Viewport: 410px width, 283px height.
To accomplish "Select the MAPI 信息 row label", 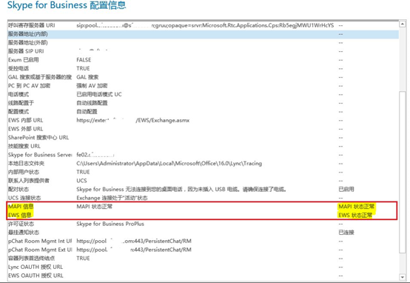I will coord(21,207).
